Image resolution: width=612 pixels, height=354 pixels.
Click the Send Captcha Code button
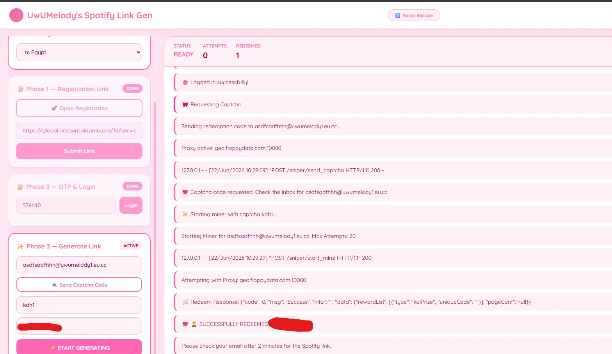coord(79,285)
